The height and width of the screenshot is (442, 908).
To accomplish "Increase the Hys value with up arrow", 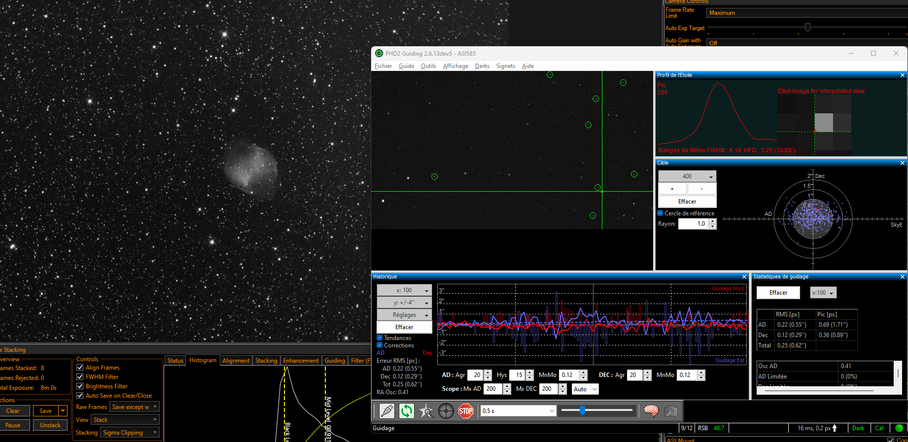I will point(530,373).
